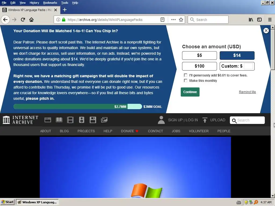Open a new tab with plus button
The image size is (275, 206).
(65, 10)
